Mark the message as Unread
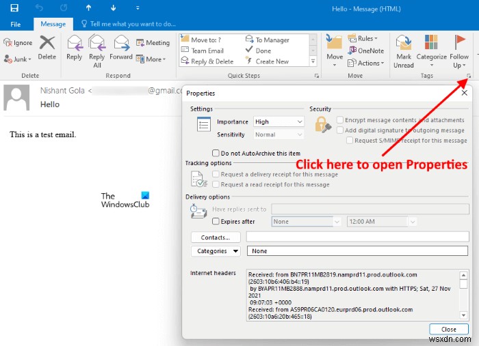Viewport: 479px width, 346px height. tap(404, 51)
